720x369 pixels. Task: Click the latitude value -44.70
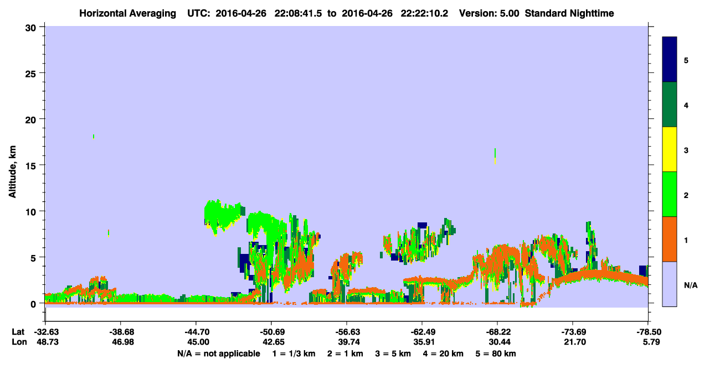click(196, 332)
